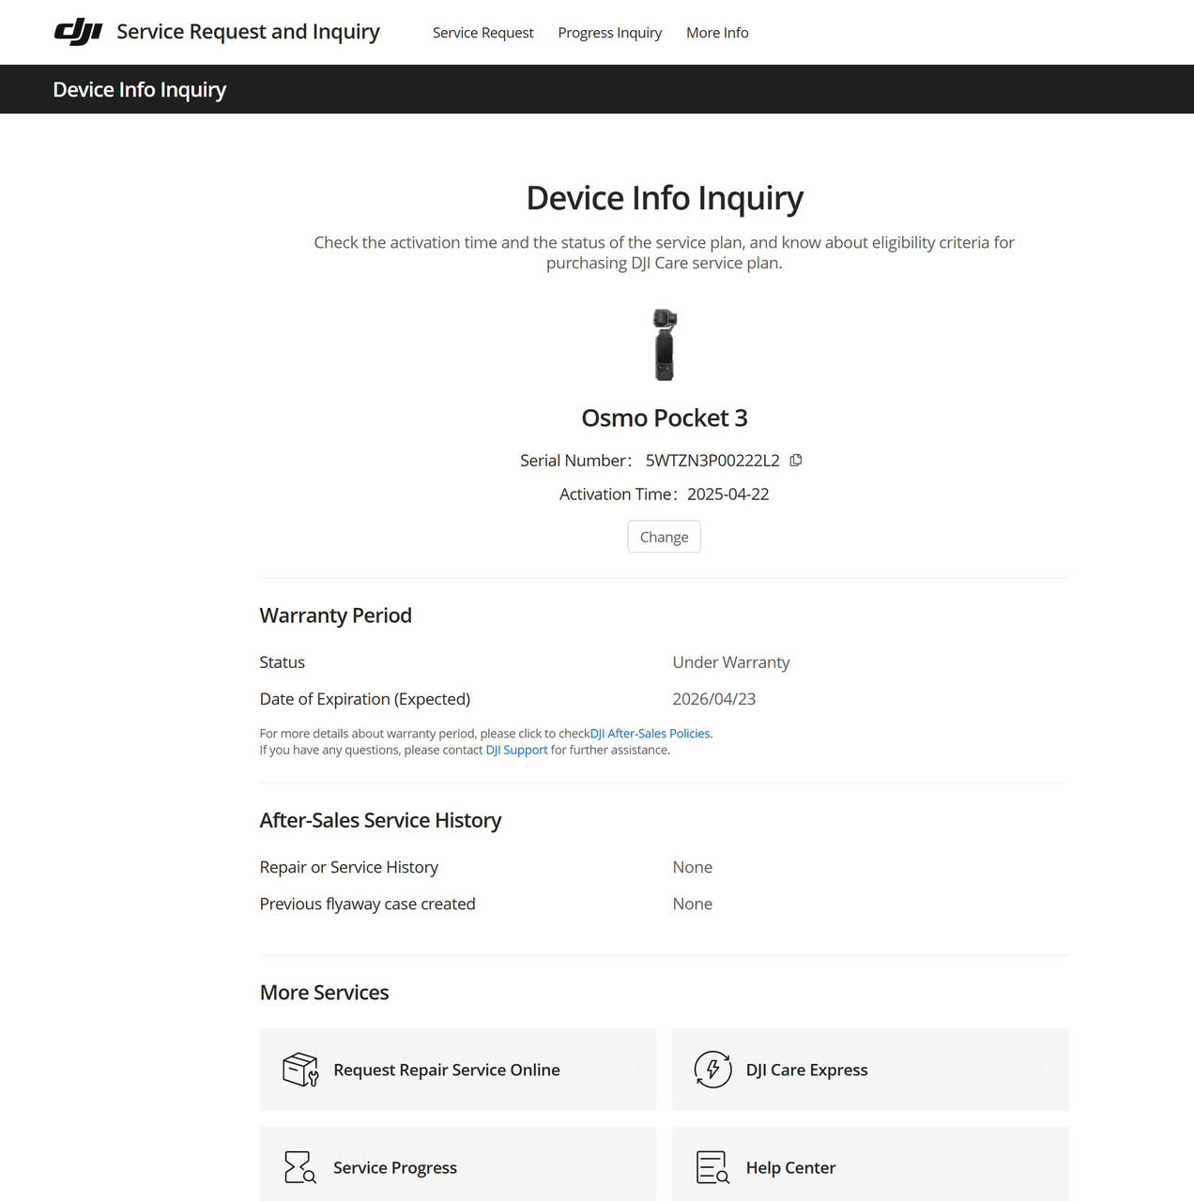Open Help Center via its text label
Image resolution: width=1194 pixels, height=1201 pixels.
[790, 1167]
